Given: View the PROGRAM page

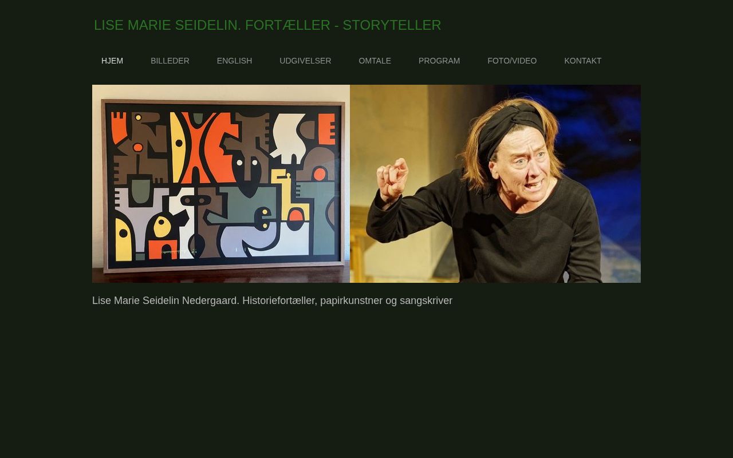Looking at the screenshot, I should (439, 61).
